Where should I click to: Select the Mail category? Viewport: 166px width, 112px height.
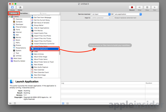(17, 35)
